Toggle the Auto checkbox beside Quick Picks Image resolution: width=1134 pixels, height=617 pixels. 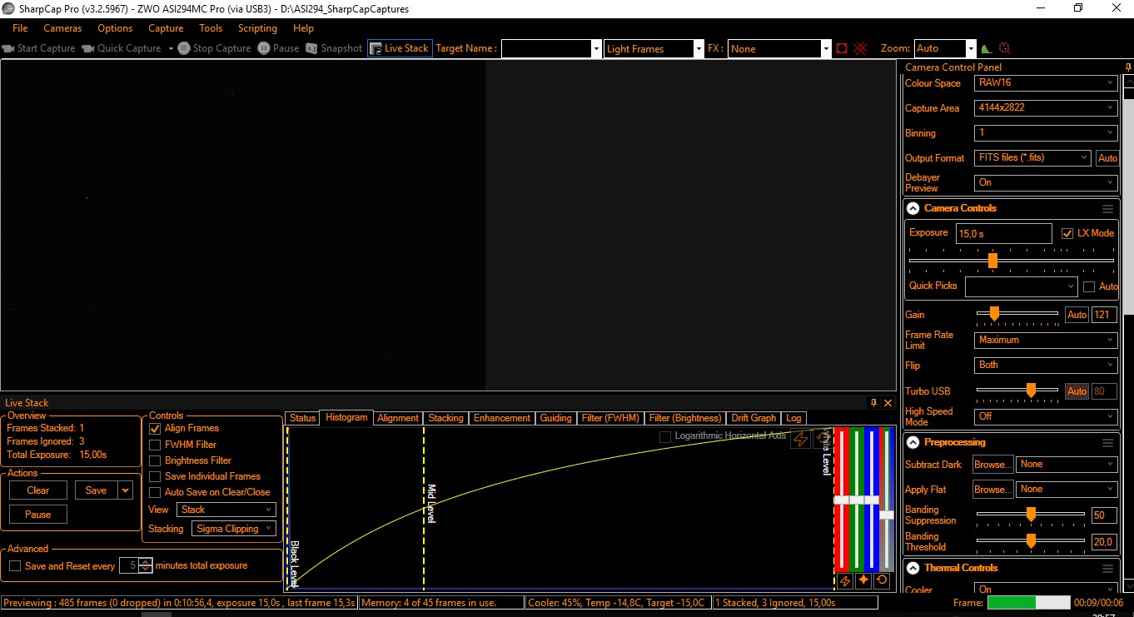point(1089,286)
